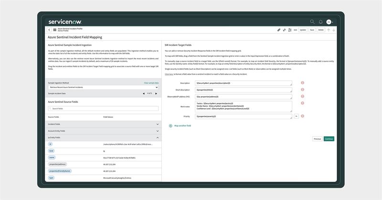Open the notifications bell

(320, 22)
